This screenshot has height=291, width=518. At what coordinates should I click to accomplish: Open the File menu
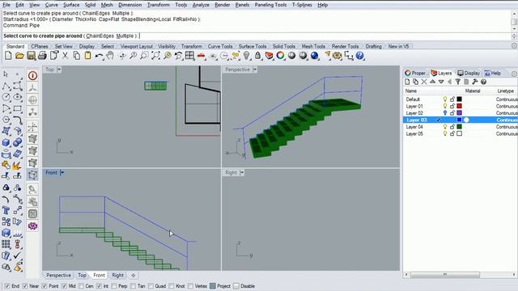(6, 5)
